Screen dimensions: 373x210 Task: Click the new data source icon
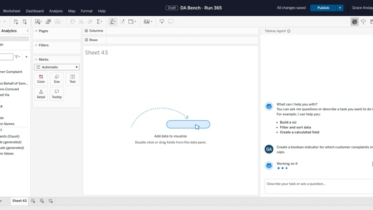(16, 22)
